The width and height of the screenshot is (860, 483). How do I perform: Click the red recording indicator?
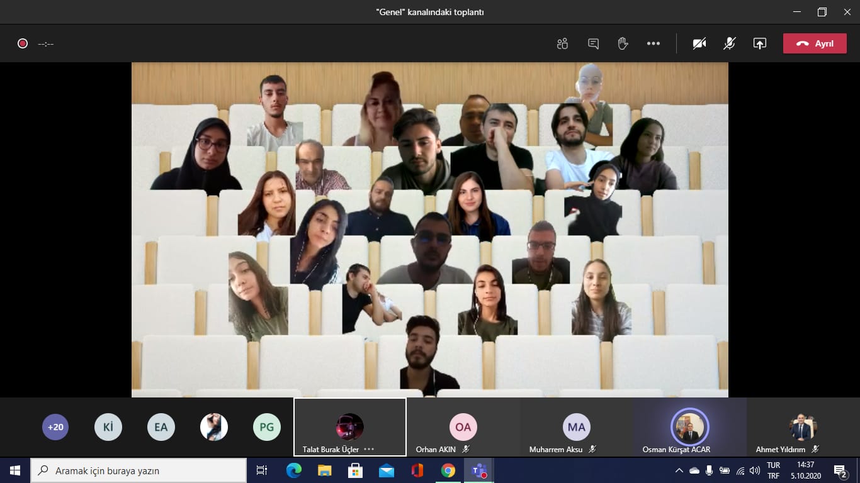pos(23,43)
